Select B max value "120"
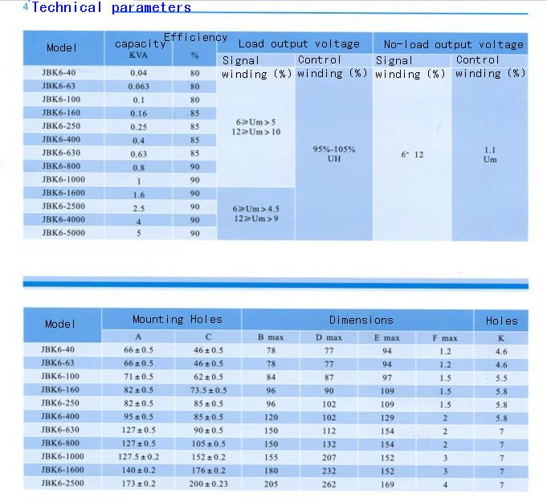Screen dimensions: 547x498 click(x=271, y=417)
